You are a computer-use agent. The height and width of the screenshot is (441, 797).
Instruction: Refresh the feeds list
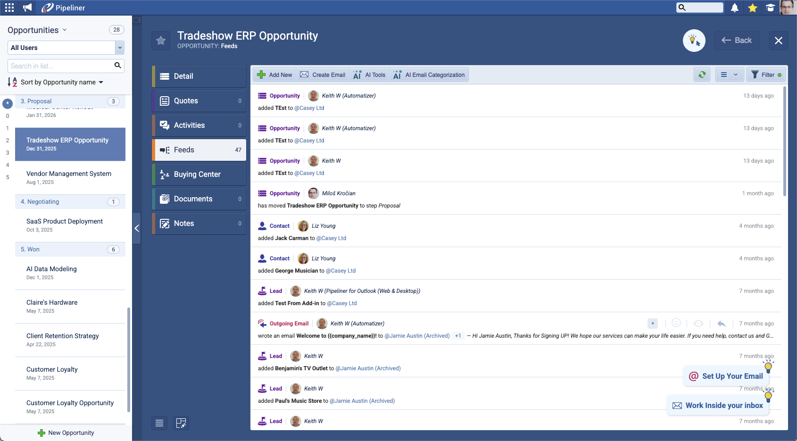[702, 75]
